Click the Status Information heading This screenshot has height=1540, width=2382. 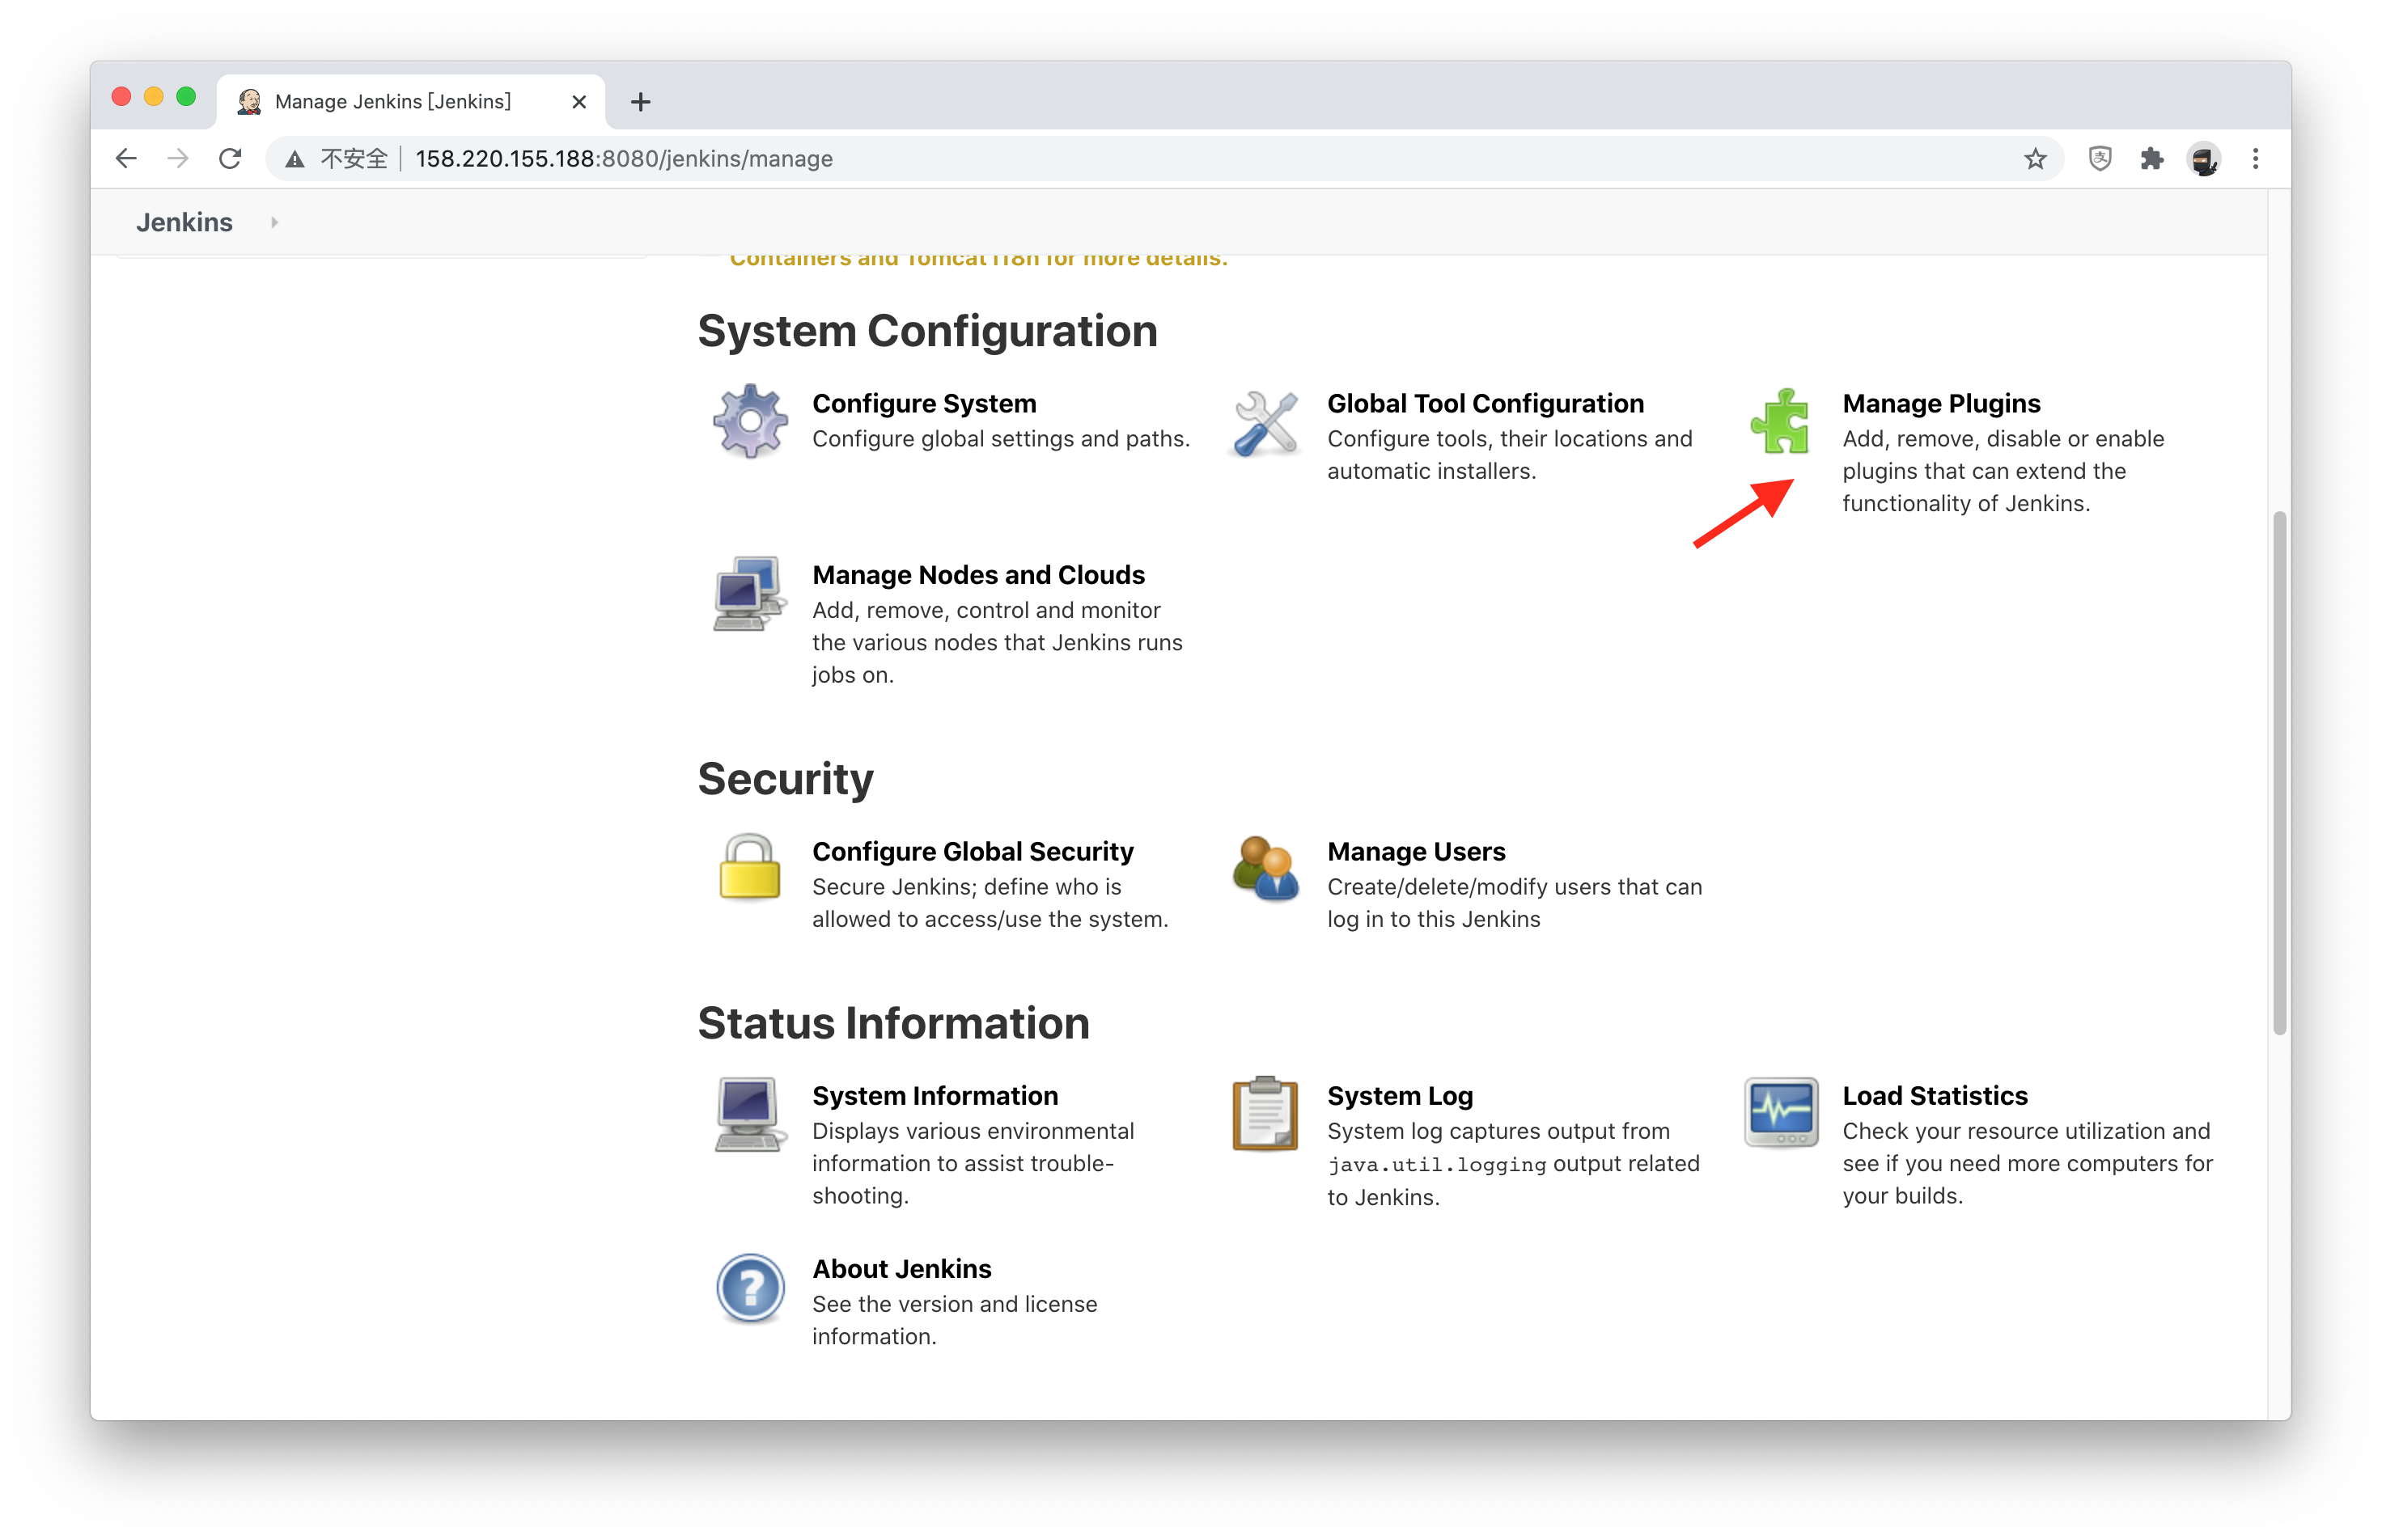pos(893,1023)
